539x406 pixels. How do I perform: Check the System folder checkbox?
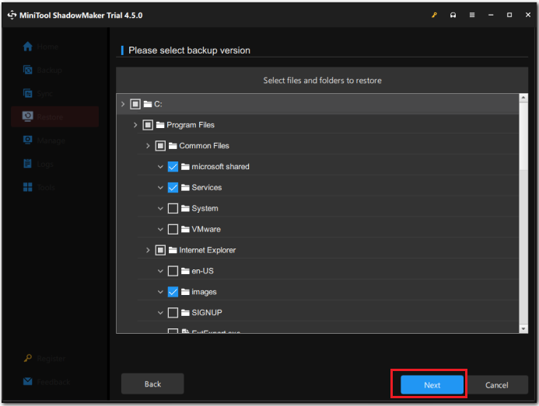pyautogui.click(x=173, y=208)
